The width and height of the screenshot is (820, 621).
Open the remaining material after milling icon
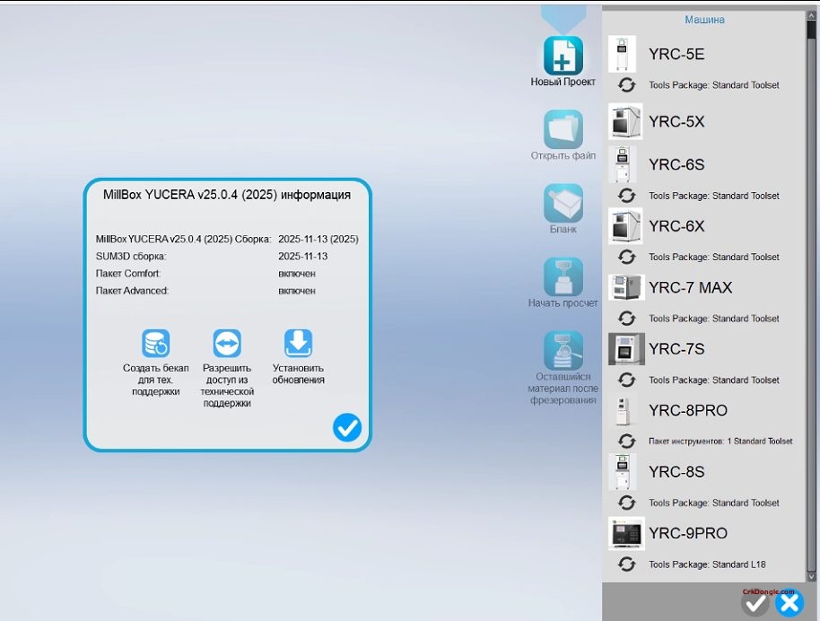[563, 351]
